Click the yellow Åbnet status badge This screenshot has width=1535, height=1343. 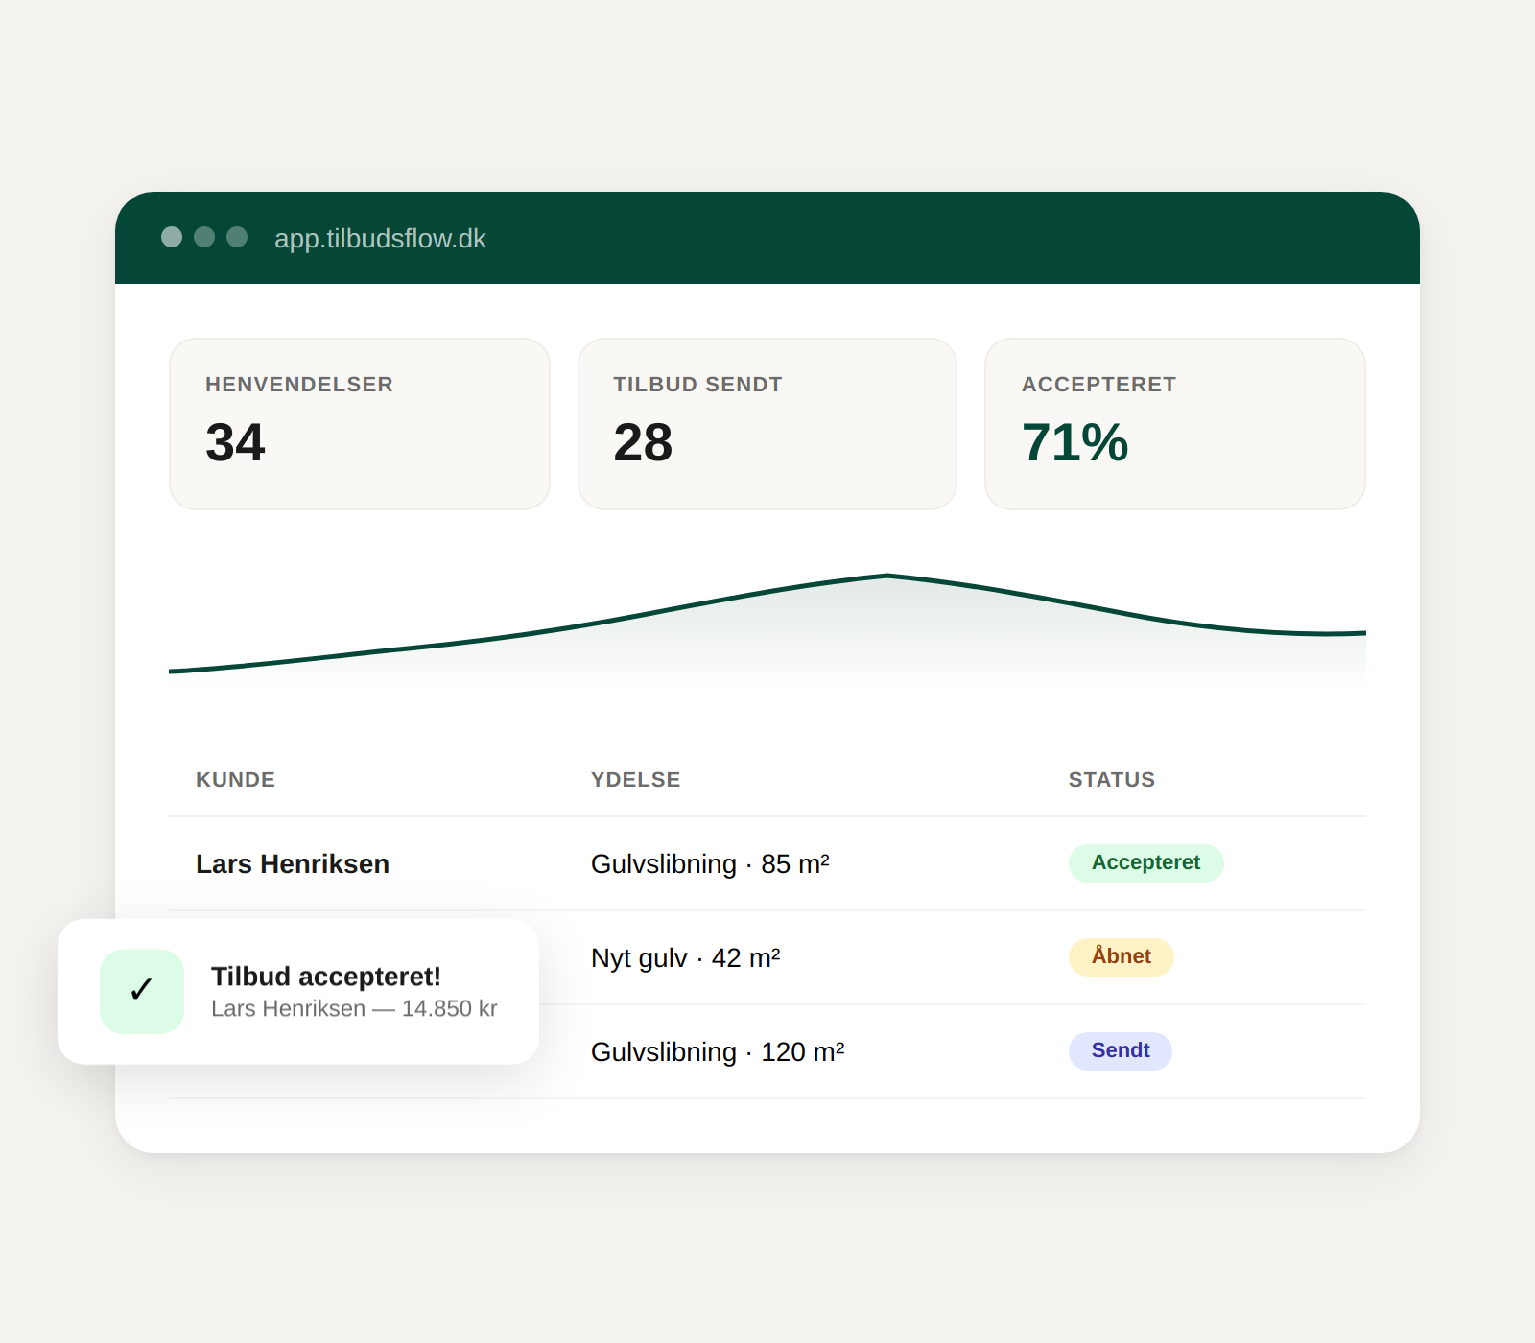pyautogui.click(x=1121, y=956)
